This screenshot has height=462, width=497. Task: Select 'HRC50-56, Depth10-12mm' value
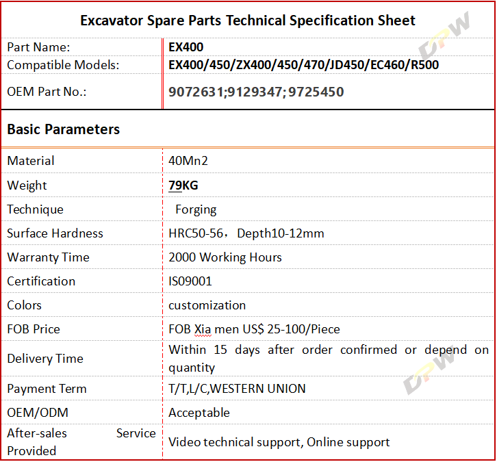[x=246, y=233]
